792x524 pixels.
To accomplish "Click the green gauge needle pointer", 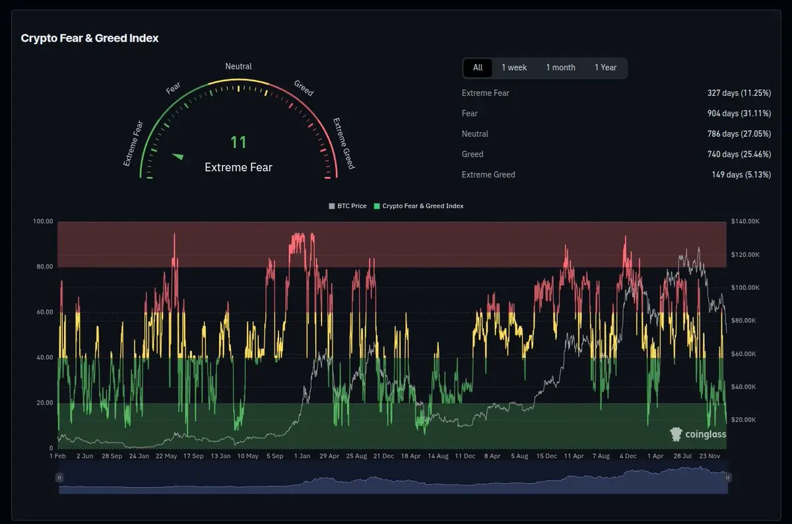I will [x=178, y=157].
